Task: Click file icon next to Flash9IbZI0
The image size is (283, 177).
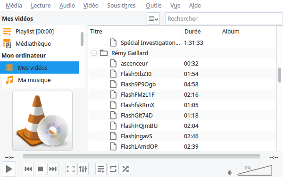Action: pos(113,74)
